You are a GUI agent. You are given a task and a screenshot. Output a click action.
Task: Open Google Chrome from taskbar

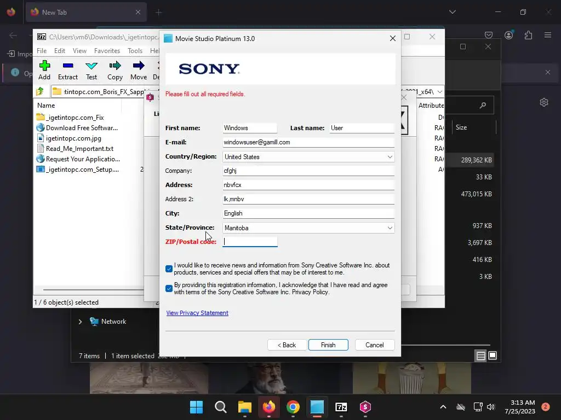(x=293, y=407)
